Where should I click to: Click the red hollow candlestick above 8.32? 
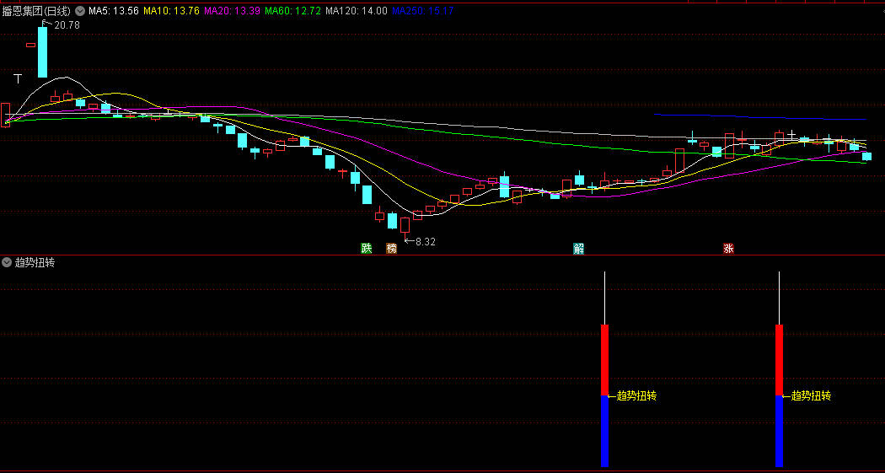pos(405,226)
